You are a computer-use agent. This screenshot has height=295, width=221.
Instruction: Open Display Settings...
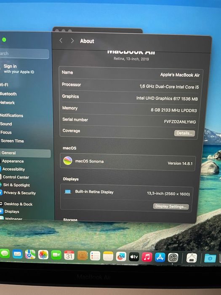(x=171, y=206)
